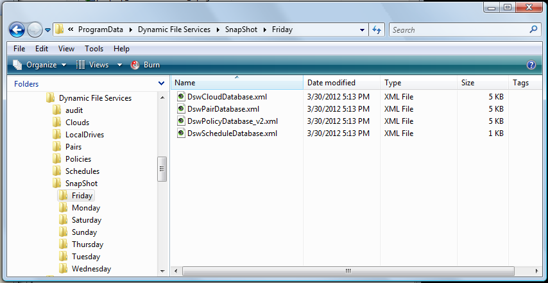Click the blue Help question mark icon

531,65
